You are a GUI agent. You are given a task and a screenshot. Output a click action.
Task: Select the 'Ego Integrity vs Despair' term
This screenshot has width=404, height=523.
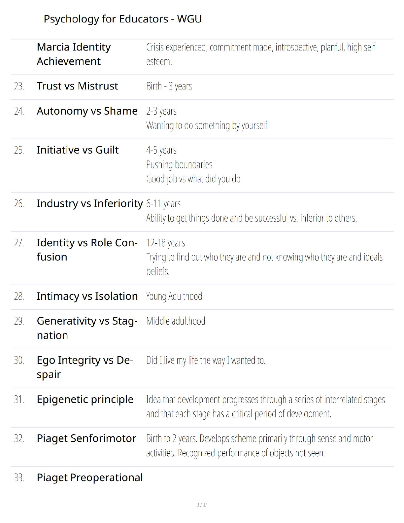(x=85, y=367)
